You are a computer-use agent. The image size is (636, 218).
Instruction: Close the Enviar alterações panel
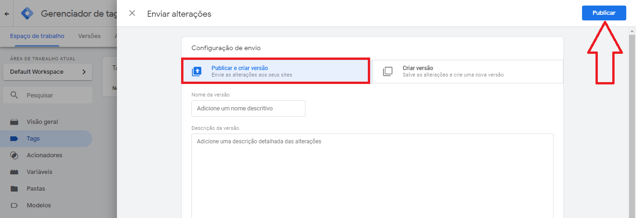coord(132,13)
